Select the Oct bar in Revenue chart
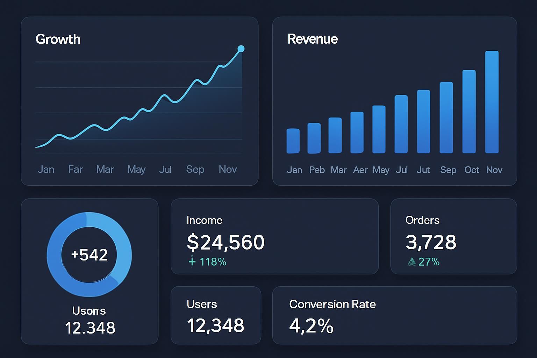Image resolution: width=537 pixels, height=358 pixels. pos(469,112)
